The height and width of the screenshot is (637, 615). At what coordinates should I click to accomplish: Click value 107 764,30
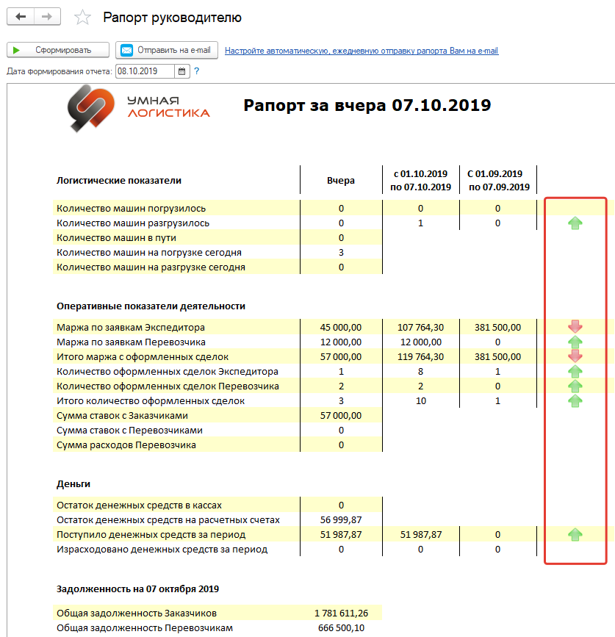(x=420, y=328)
